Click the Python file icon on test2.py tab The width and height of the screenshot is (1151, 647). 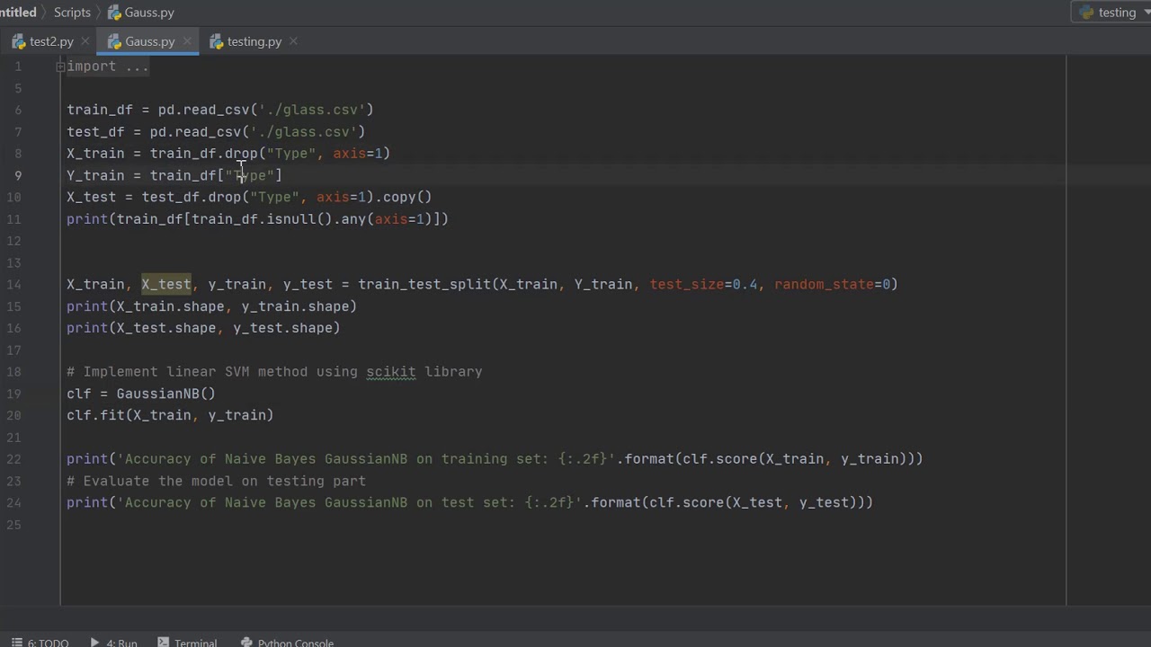pos(19,41)
